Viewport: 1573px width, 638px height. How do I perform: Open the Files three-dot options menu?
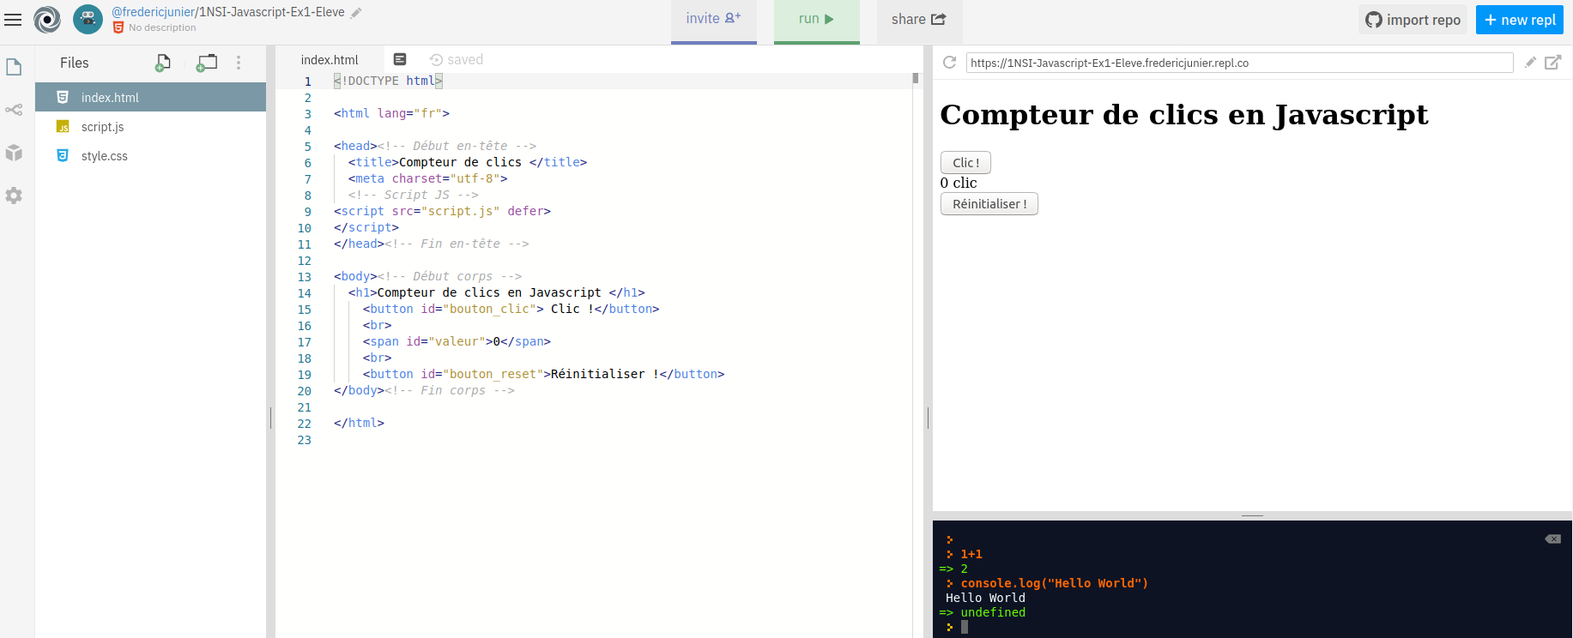pos(239,63)
